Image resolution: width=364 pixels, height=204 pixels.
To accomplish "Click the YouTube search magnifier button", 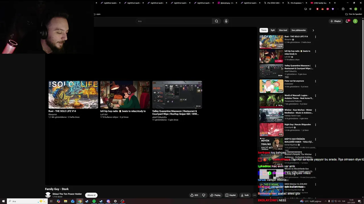I will click(x=216, y=21).
